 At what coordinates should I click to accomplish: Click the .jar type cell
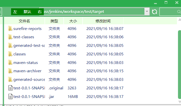coord(51,97)
